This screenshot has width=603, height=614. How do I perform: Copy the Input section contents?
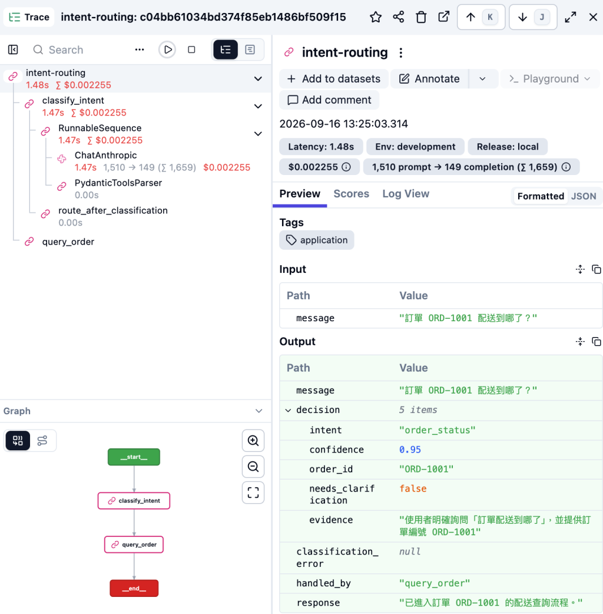597,269
